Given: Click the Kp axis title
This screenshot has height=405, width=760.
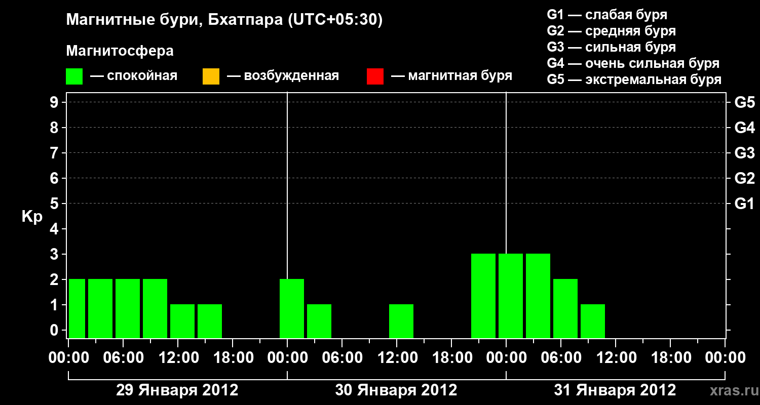Looking at the screenshot, I should click(32, 217).
